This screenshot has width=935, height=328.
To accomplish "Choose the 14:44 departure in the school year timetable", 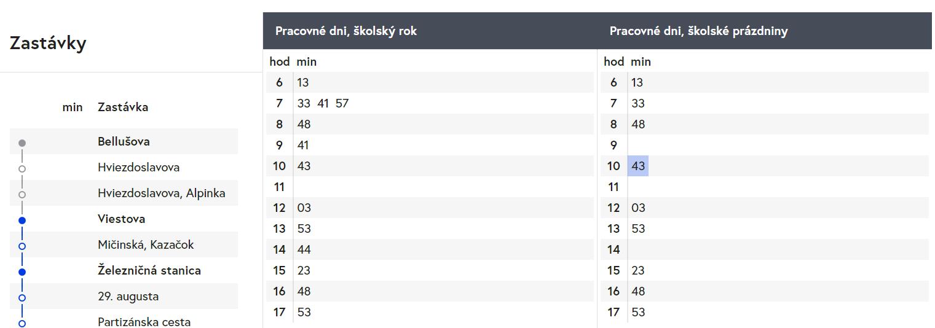I will tap(304, 249).
